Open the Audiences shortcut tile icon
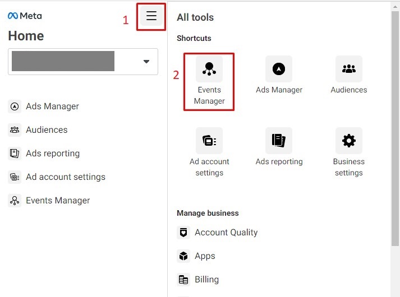The width and height of the screenshot is (400, 297). [349, 69]
